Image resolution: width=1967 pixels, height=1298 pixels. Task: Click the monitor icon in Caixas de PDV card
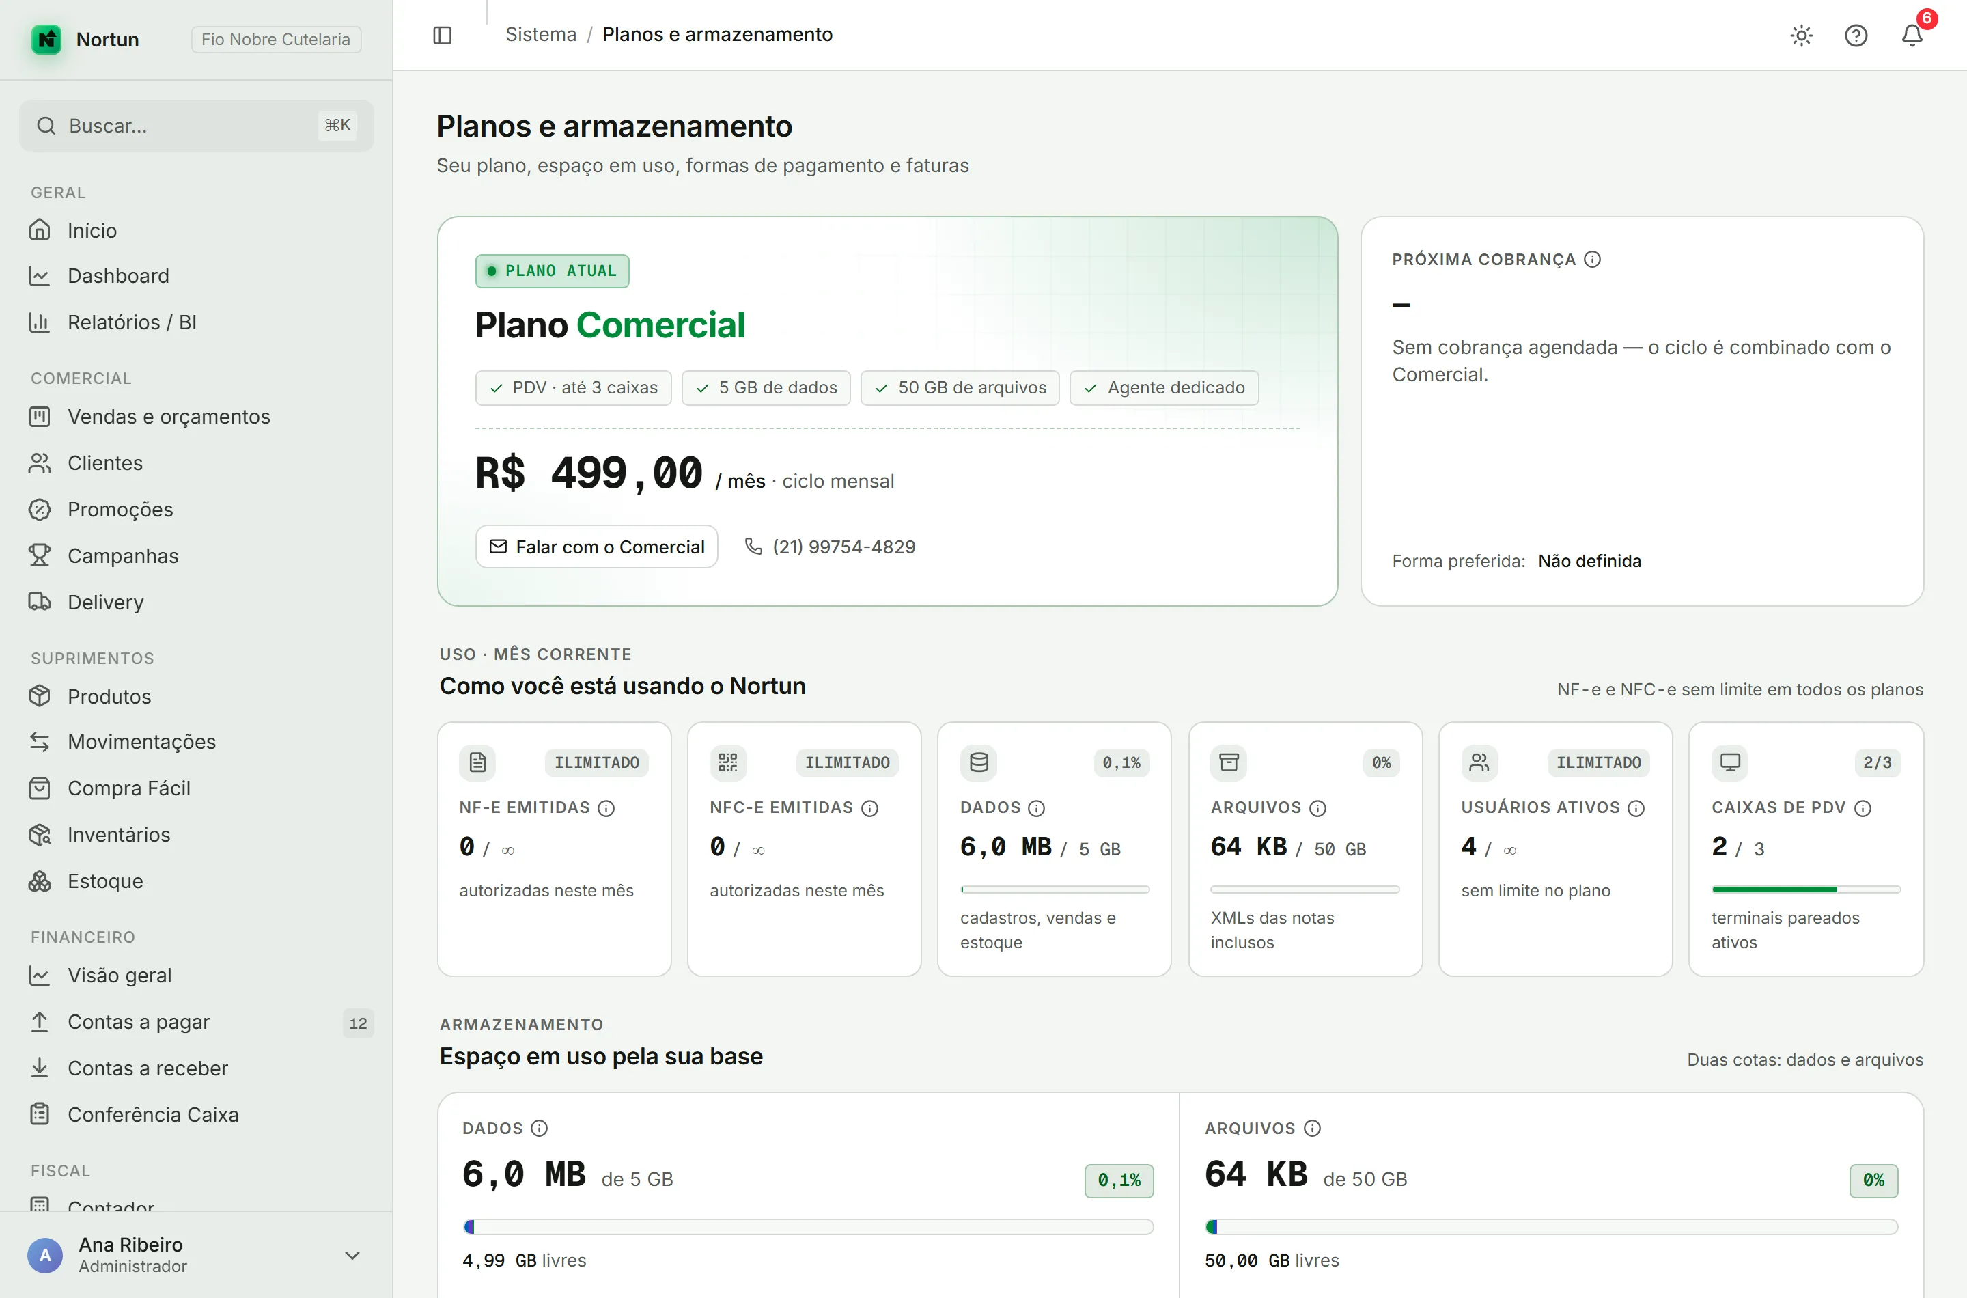[x=1730, y=762]
